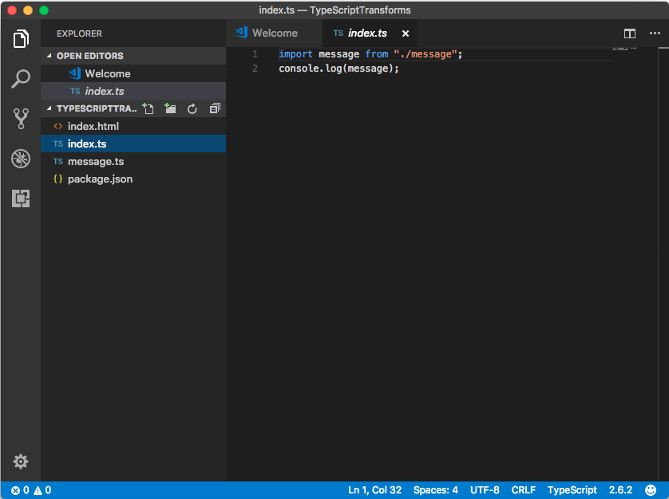Split the editor with the split icon

click(630, 33)
